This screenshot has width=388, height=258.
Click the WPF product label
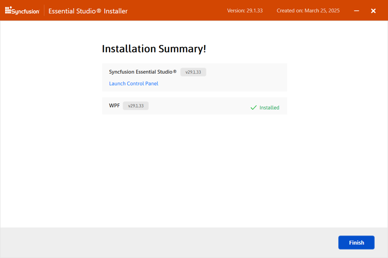click(114, 105)
